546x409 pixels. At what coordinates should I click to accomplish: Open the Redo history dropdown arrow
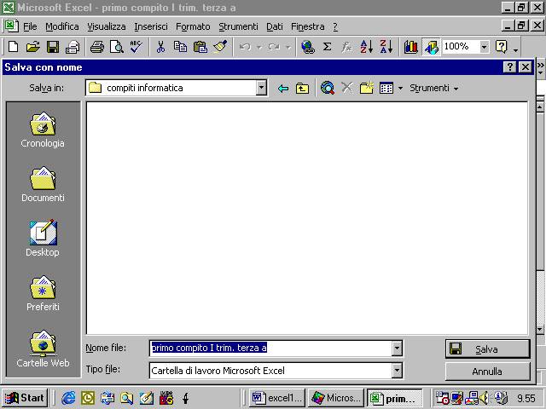click(288, 47)
